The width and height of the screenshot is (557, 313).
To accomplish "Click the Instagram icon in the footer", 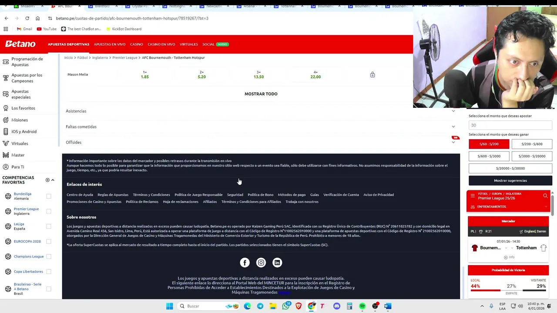I will coord(261,263).
